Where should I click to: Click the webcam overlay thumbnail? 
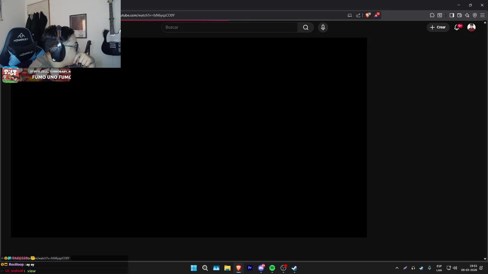pos(60,34)
